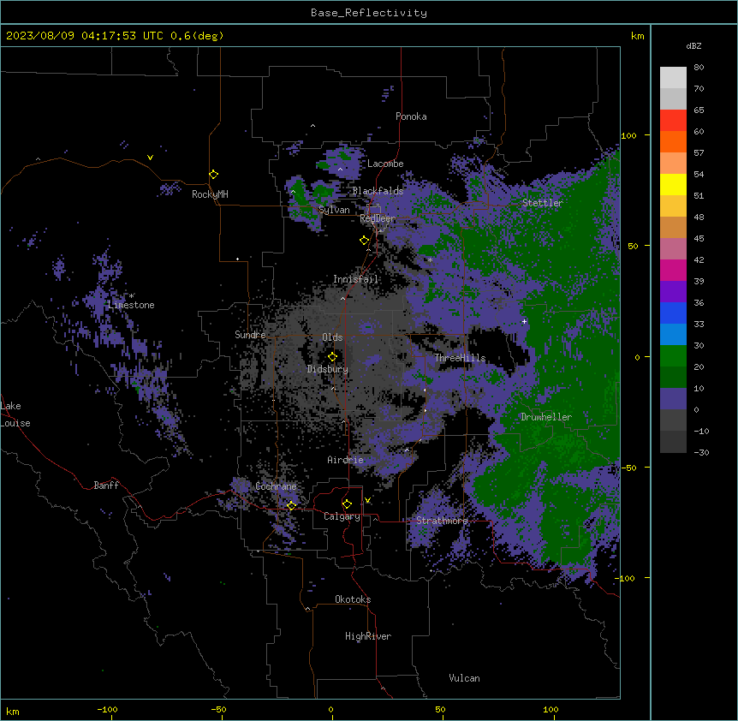Image resolution: width=738 pixels, height=721 pixels.
Task: Click the 65 dBZ red swatch
Action: 673,121
